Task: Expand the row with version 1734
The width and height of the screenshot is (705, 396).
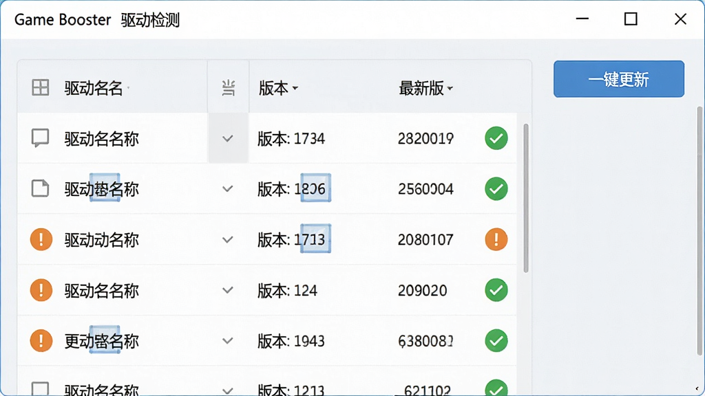Action: pos(228,138)
